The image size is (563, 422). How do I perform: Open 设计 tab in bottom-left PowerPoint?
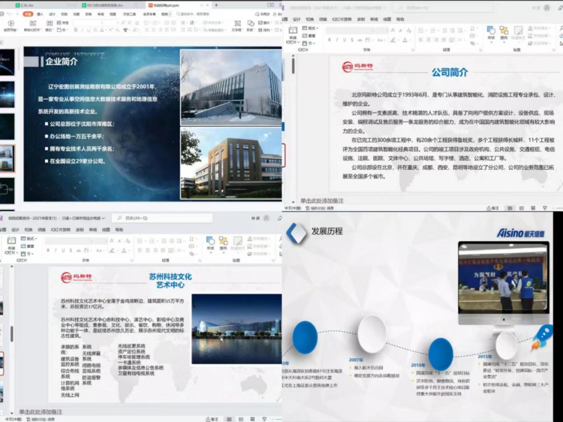tap(15, 230)
